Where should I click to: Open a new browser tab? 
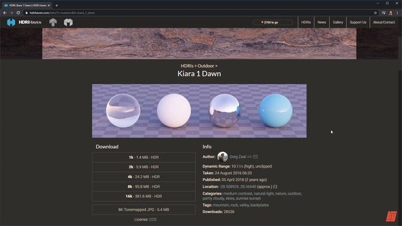coord(57,6)
